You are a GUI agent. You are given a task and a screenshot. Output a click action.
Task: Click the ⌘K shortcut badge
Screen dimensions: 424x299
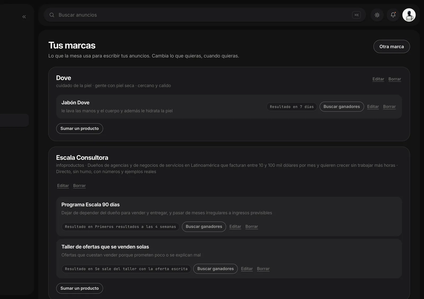pyautogui.click(x=356, y=15)
